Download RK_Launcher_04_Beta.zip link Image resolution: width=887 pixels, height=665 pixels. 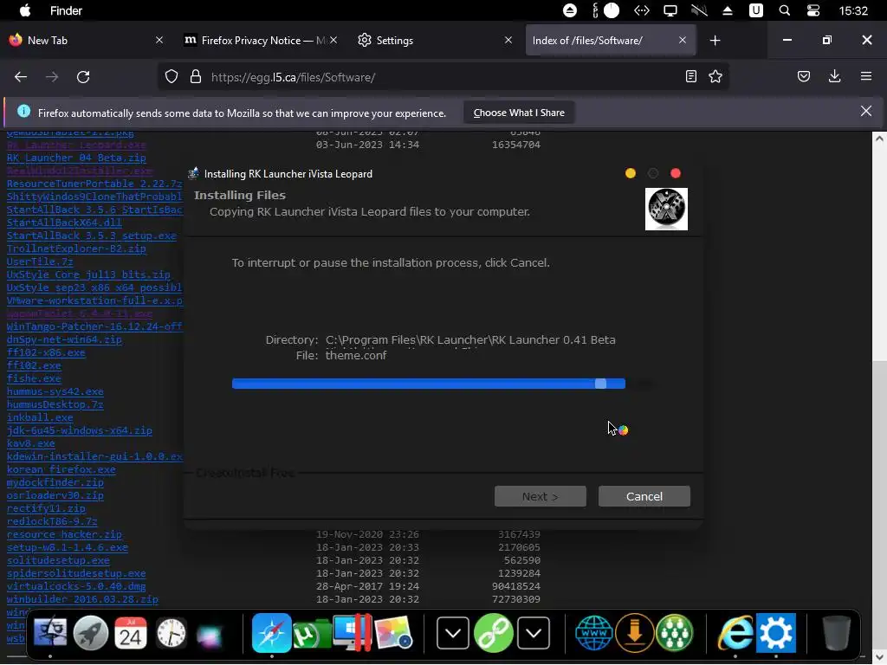pos(76,158)
